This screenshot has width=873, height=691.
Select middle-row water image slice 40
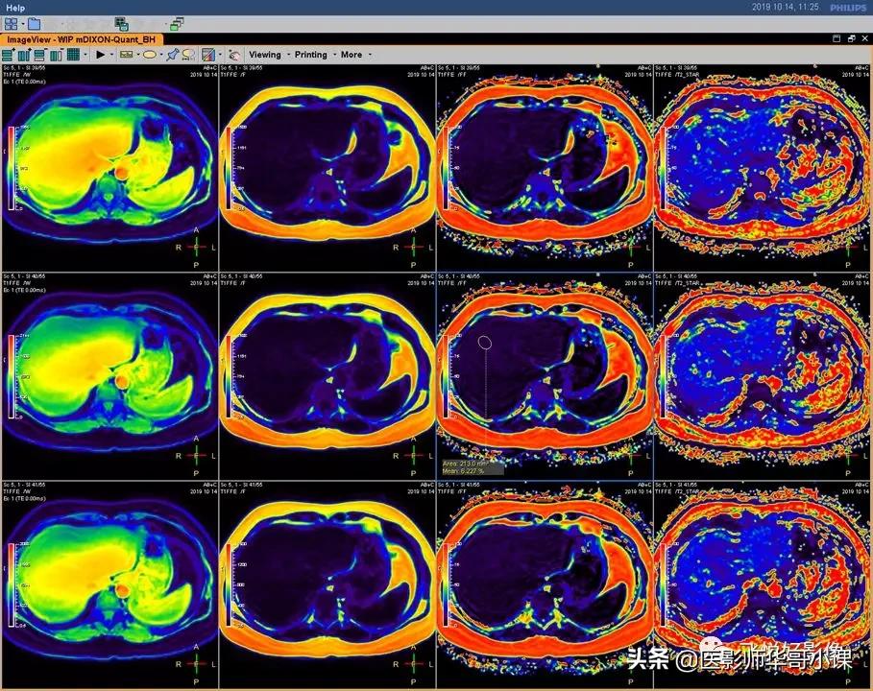pos(109,376)
